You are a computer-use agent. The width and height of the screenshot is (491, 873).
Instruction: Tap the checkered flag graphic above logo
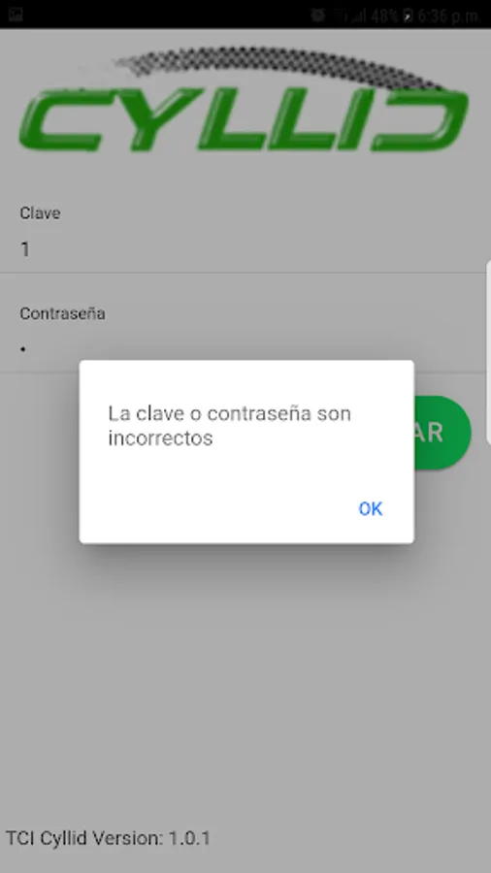pos(278,66)
